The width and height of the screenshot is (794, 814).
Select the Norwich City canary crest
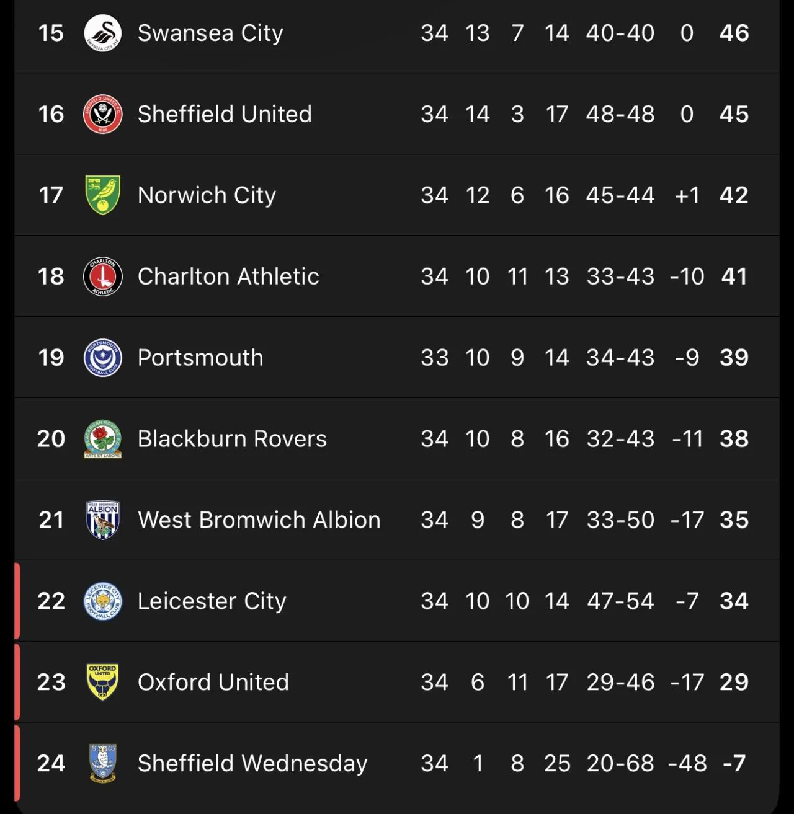coord(102,195)
